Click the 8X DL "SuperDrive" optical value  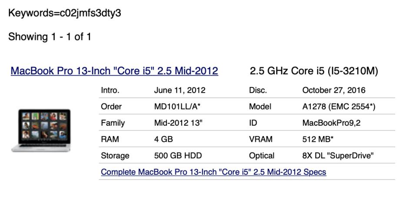(337, 155)
